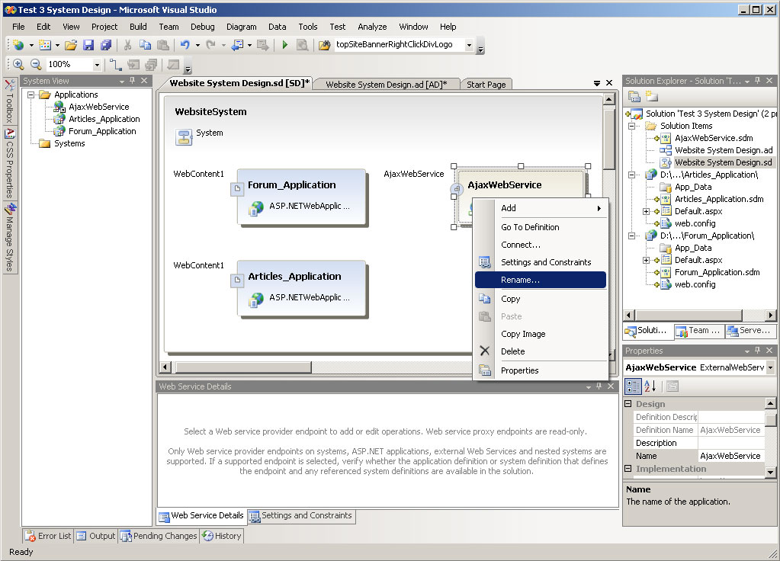This screenshot has width=780, height=561.
Task: Click the Copy toolbar icon
Action: coord(146,45)
